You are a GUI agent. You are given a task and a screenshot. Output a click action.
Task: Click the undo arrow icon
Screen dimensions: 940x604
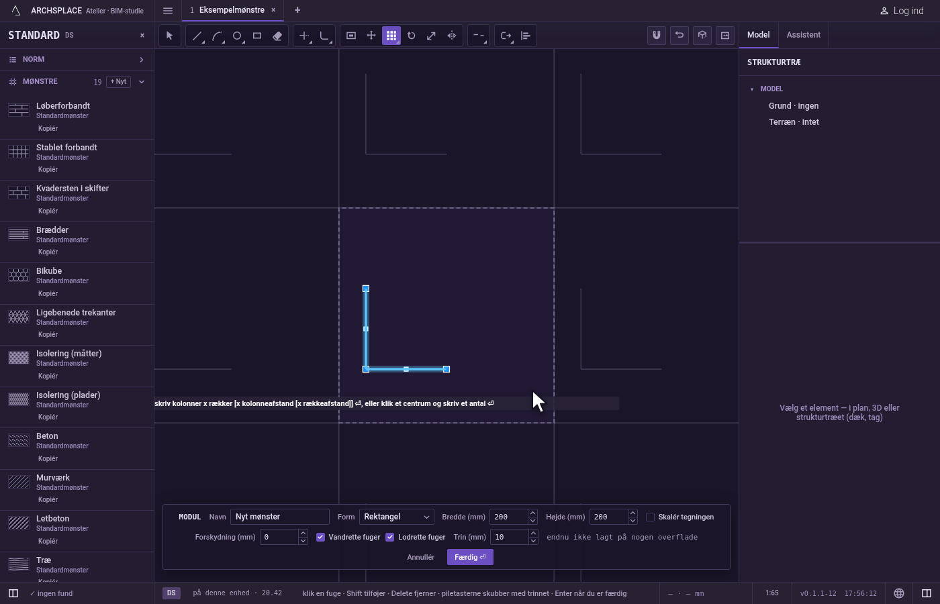tap(679, 35)
